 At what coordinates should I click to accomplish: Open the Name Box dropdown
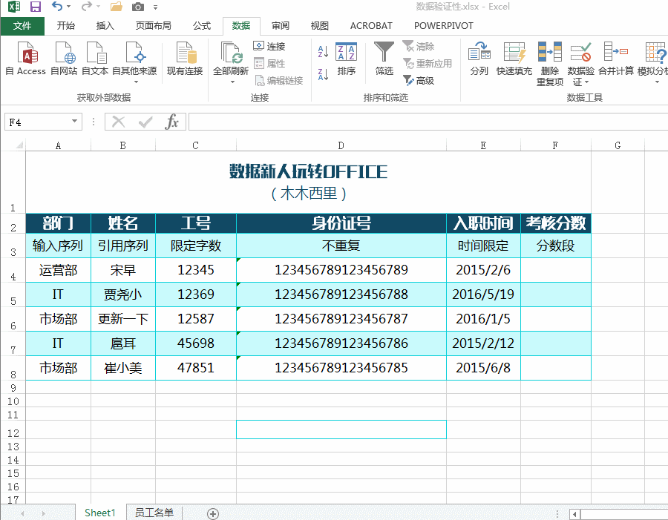[74, 122]
